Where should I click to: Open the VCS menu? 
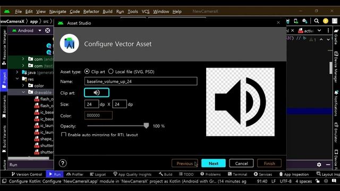coord(146,12)
